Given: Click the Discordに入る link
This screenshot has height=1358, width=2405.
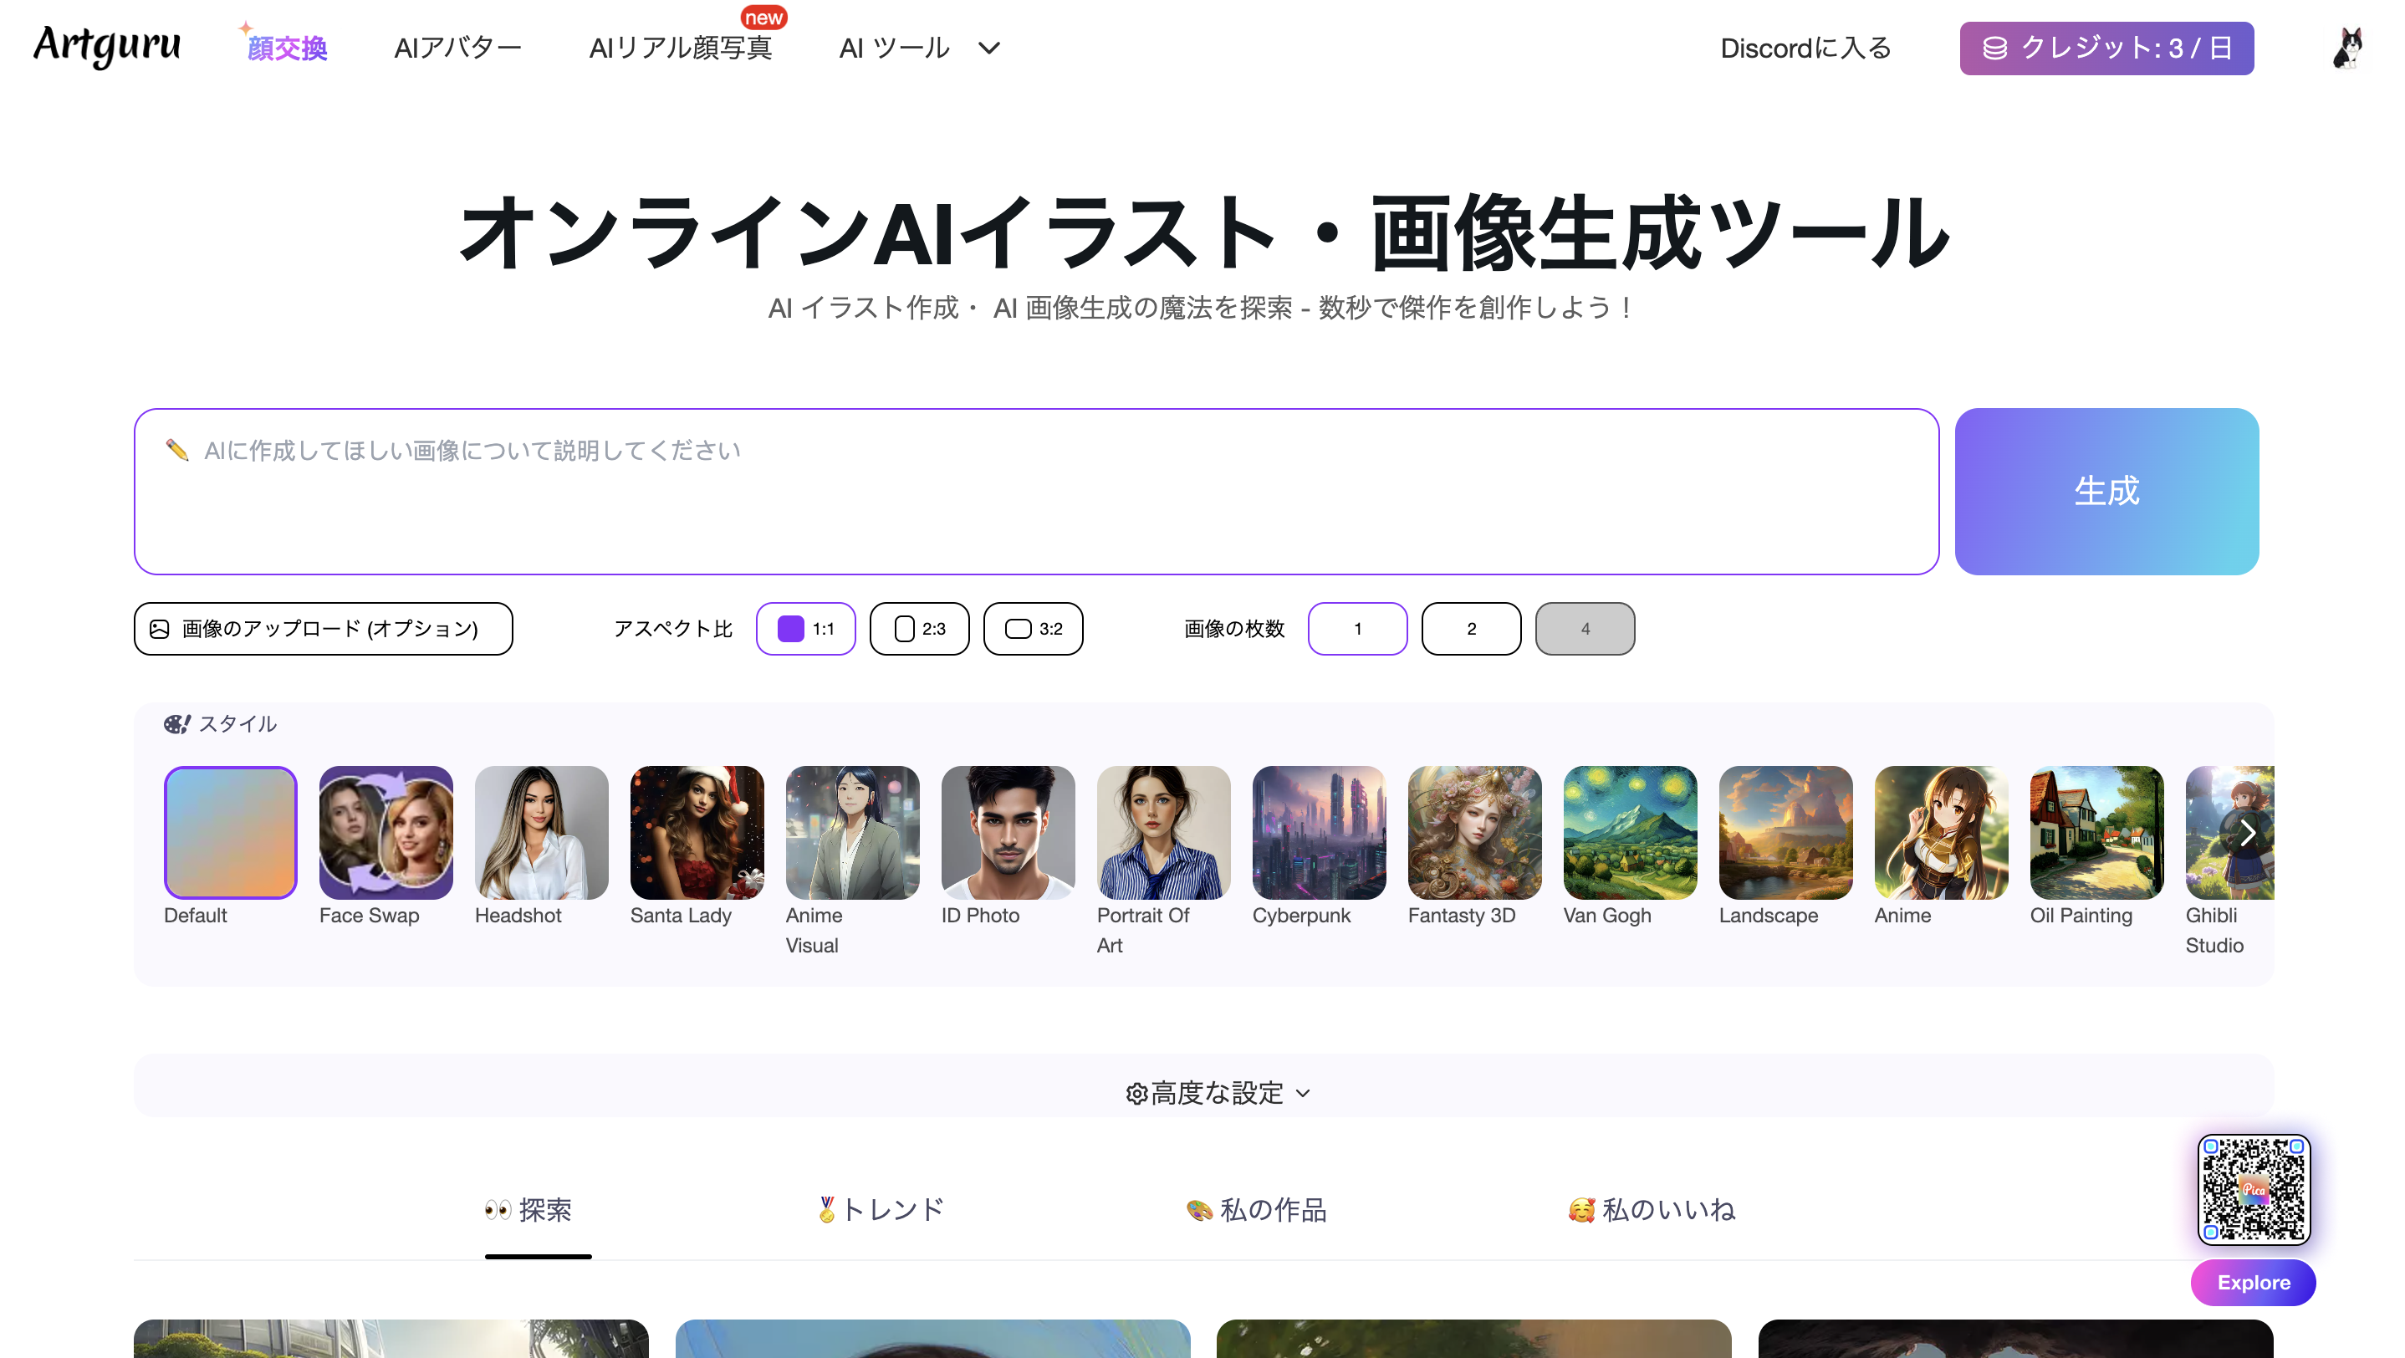Looking at the screenshot, I should 1805,48.
